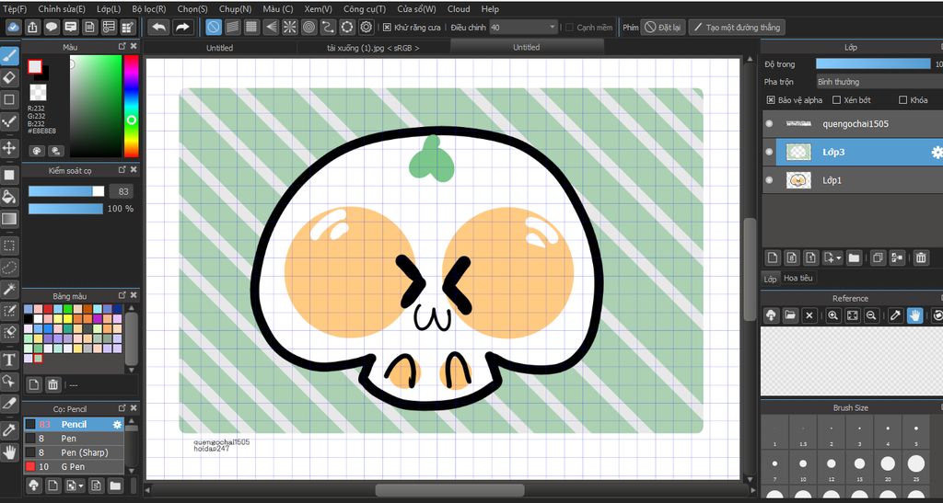
Task: Detach the Cọ: Pencil panel popout icon
Action: [122, 409]
